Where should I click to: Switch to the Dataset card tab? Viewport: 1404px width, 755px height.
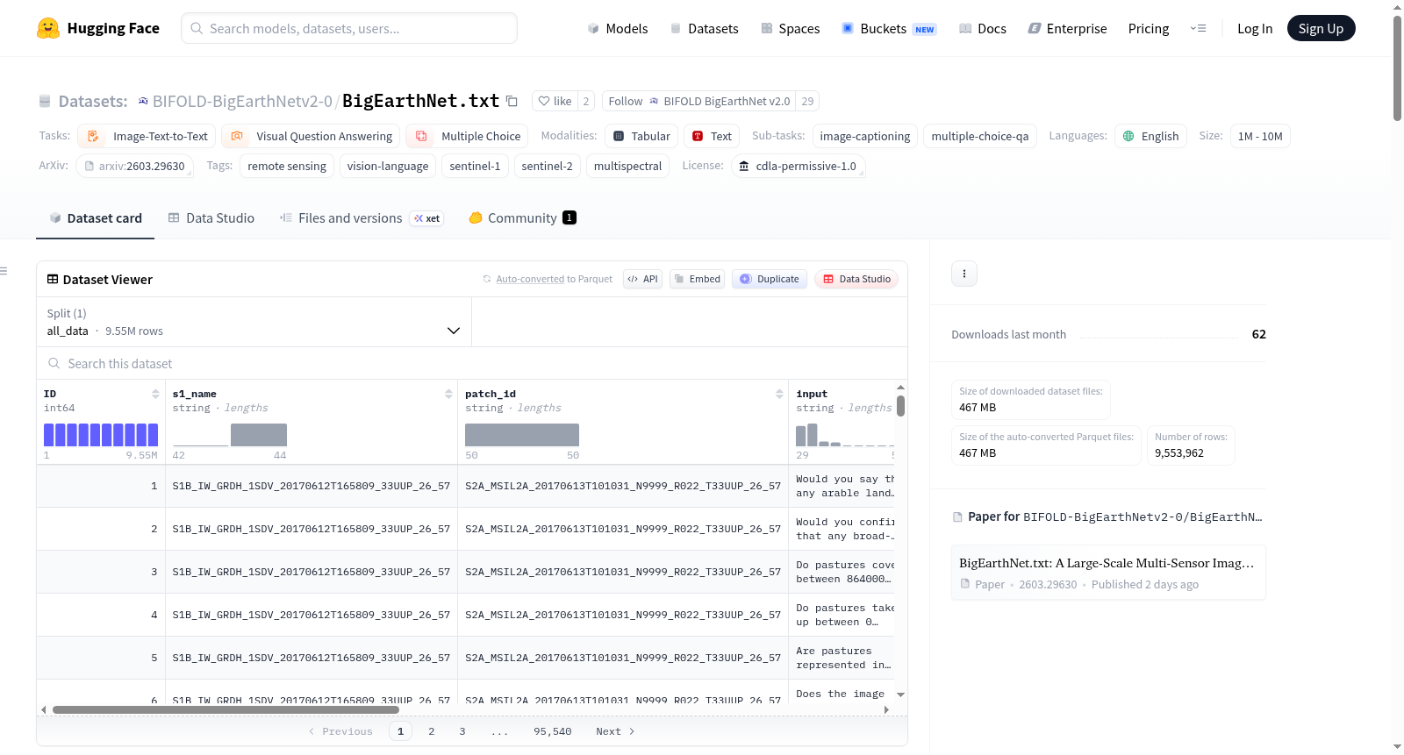[x=96, y=218]
